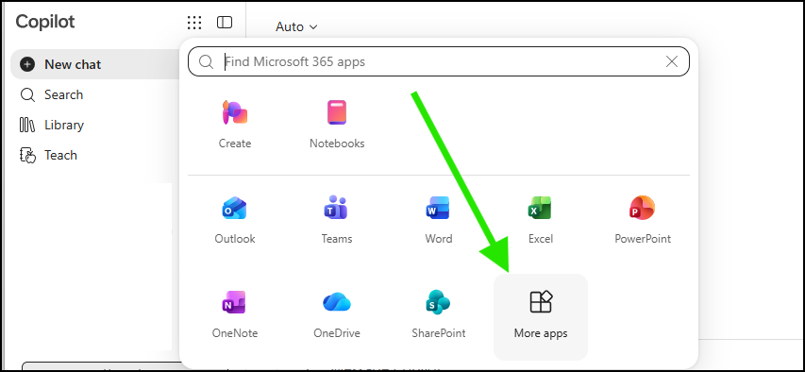This screenshot has height=372, width=805.
Task: Click the app launcher grid icon
Action: coord(194,22)
